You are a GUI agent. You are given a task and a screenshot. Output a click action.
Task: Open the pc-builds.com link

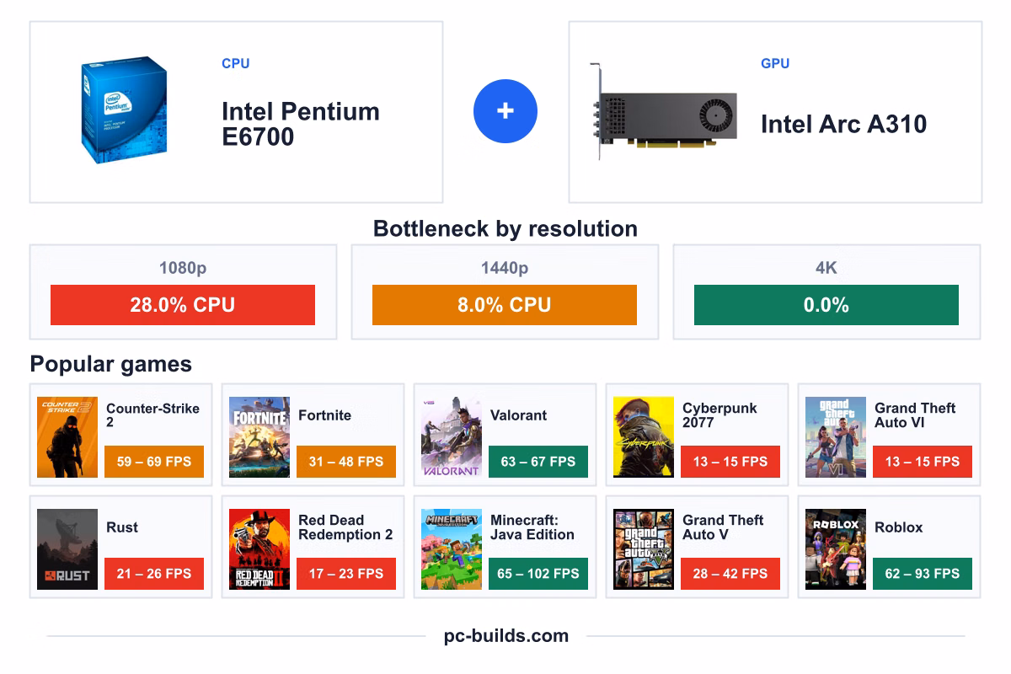pyautogui.click(x=505, y=636)
